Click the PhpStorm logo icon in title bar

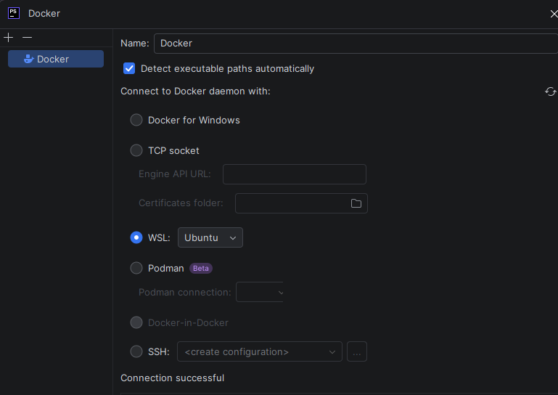[14, 13]
